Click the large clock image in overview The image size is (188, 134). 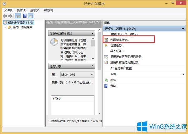pyautogui.click(x=54, y=42)
